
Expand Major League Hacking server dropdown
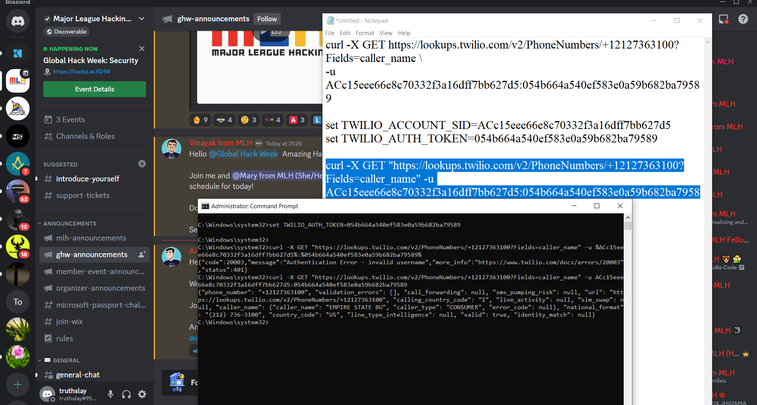pyautogui.click(x=142, y=19)
